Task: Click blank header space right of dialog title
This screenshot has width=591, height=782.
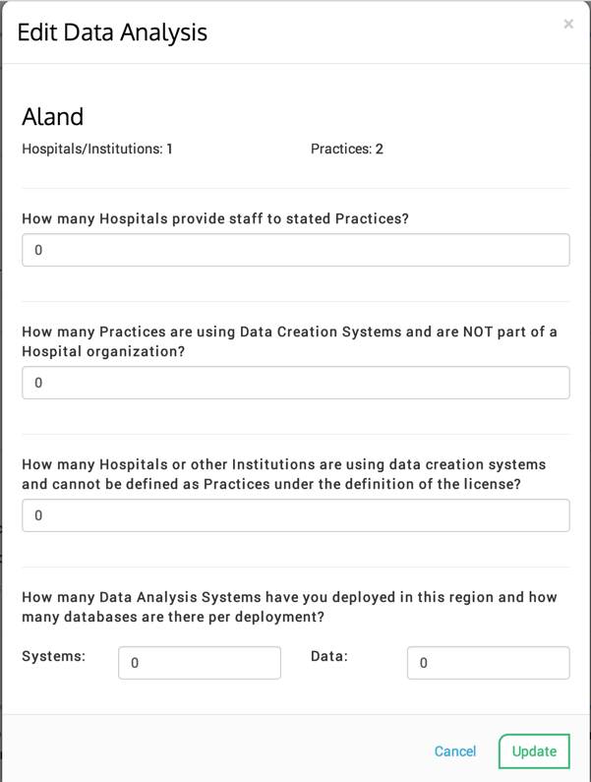Action: click(x=393, y=32)
